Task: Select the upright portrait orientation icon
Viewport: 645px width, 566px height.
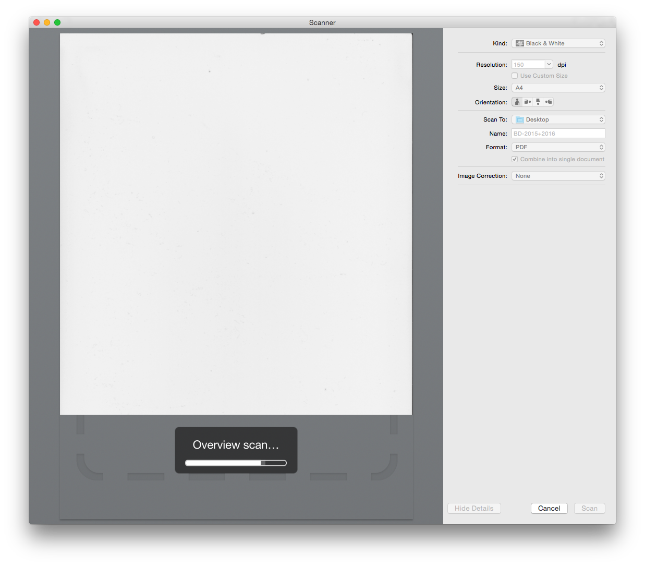Action: point(517,102)
